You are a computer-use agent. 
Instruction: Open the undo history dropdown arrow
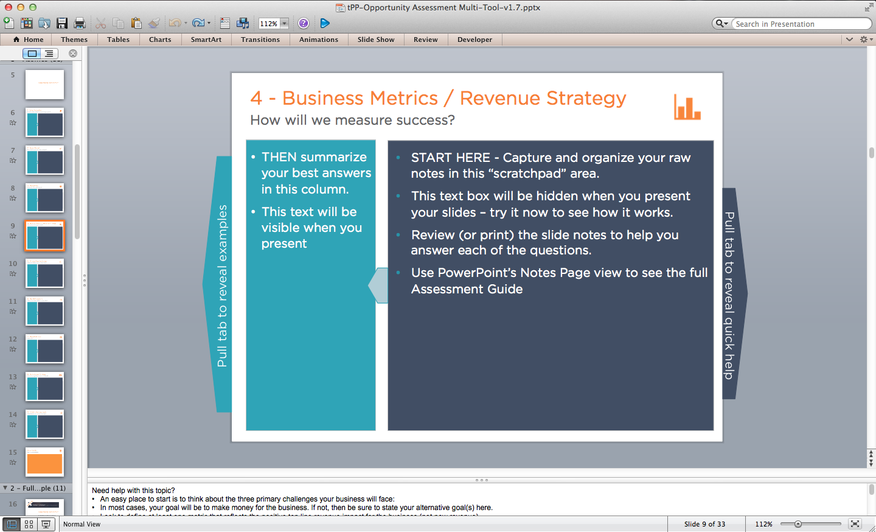[x=186, y=23]
